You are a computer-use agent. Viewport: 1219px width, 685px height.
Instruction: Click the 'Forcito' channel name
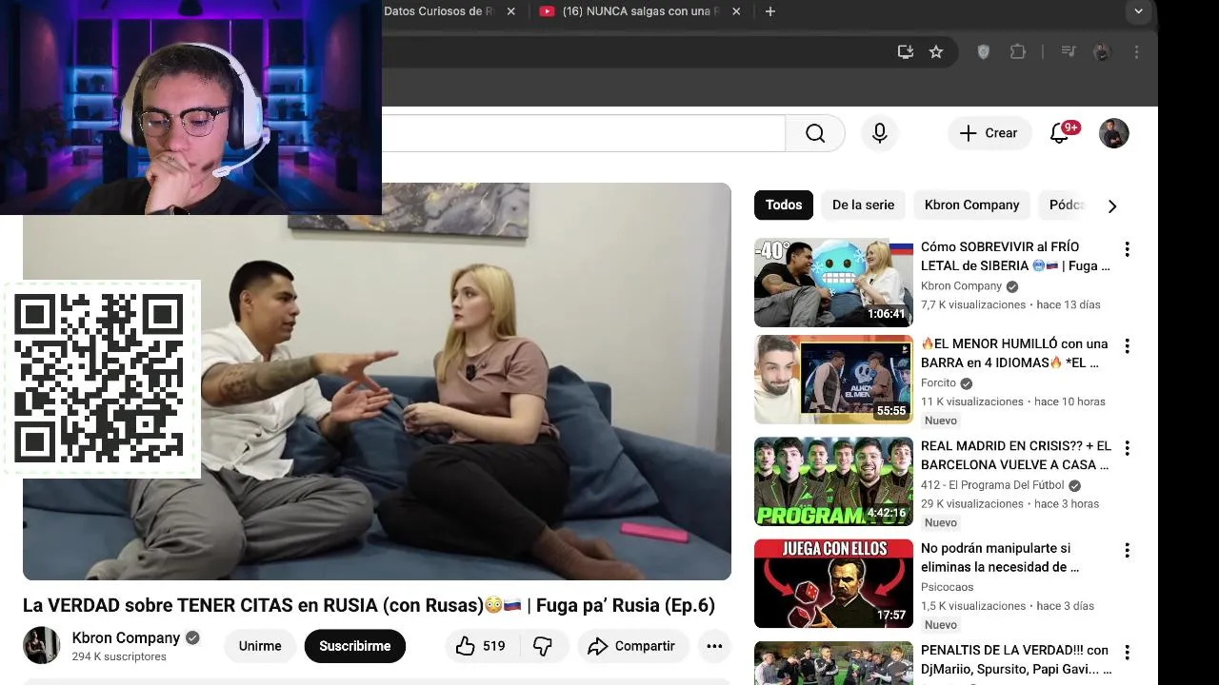coord(938,383)
